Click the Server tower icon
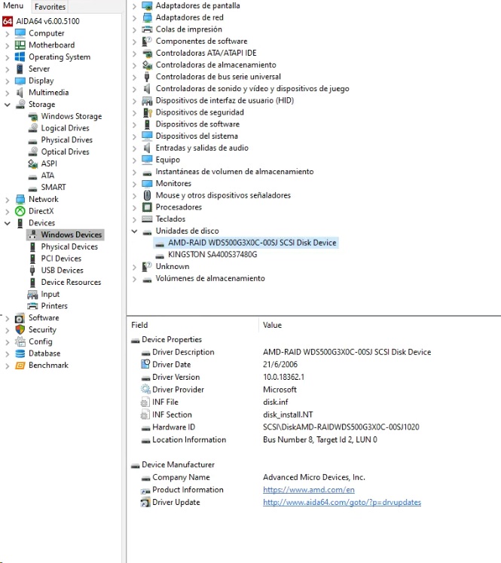Image resolution: width=501 pixels, height=563 pixels. (20, 69)
